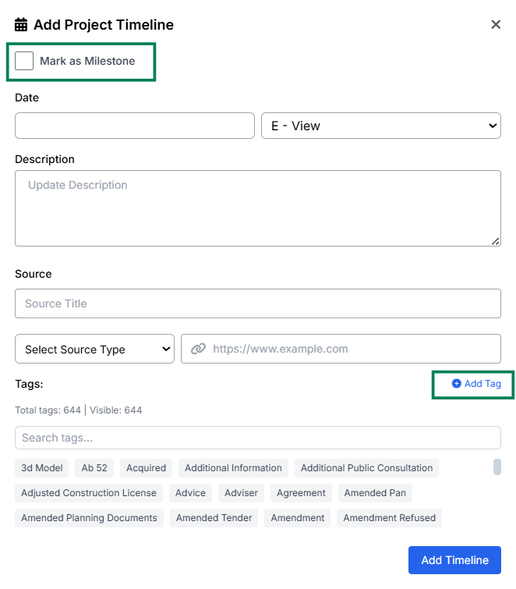Select the Amendment Refused tag
This screenshot has height=589, width=516.
click(390, 517)
